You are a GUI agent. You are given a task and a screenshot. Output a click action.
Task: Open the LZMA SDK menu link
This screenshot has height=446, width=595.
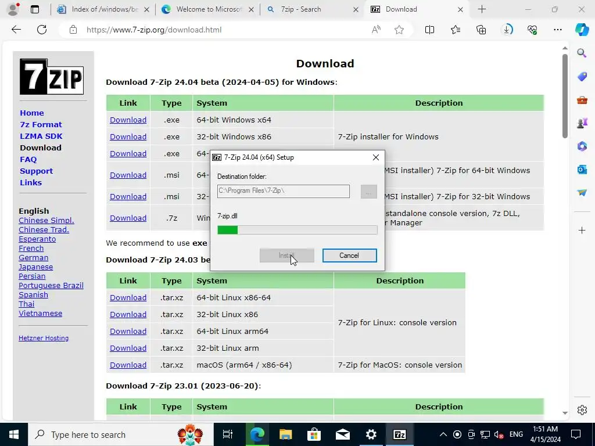41,136
